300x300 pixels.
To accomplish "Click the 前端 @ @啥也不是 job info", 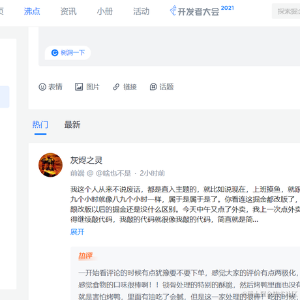I will pyautogui.click(x=100, y=173).
